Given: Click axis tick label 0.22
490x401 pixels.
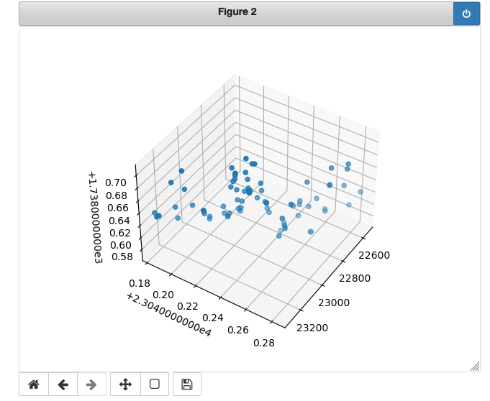Looking at the screenshot, I should click(x=188, y=306).
